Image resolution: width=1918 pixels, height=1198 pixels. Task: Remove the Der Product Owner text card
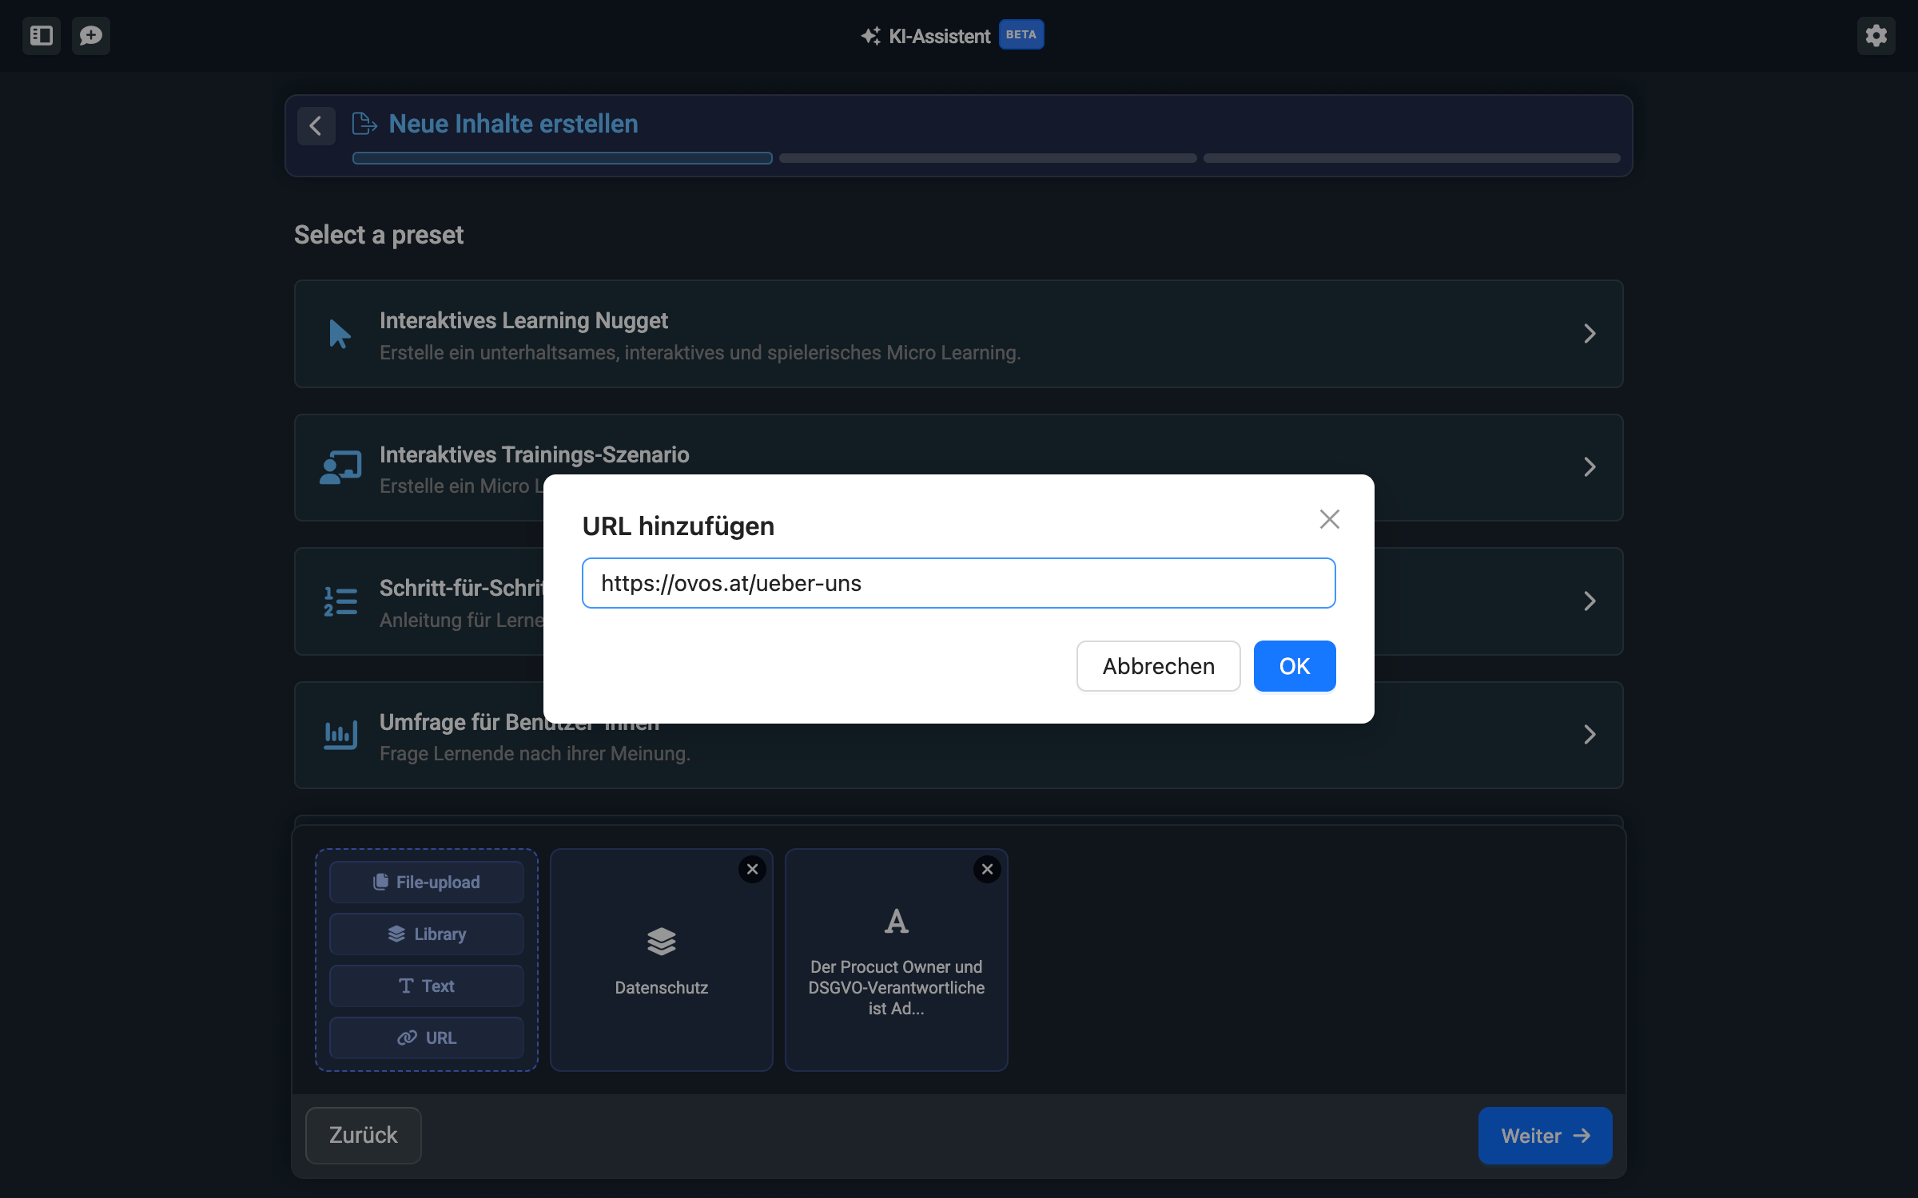coord(987,869)
